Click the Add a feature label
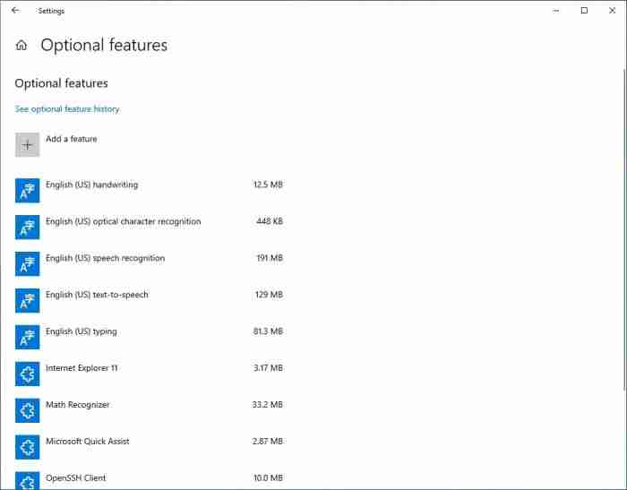627x490 pixels. (72, 140)
